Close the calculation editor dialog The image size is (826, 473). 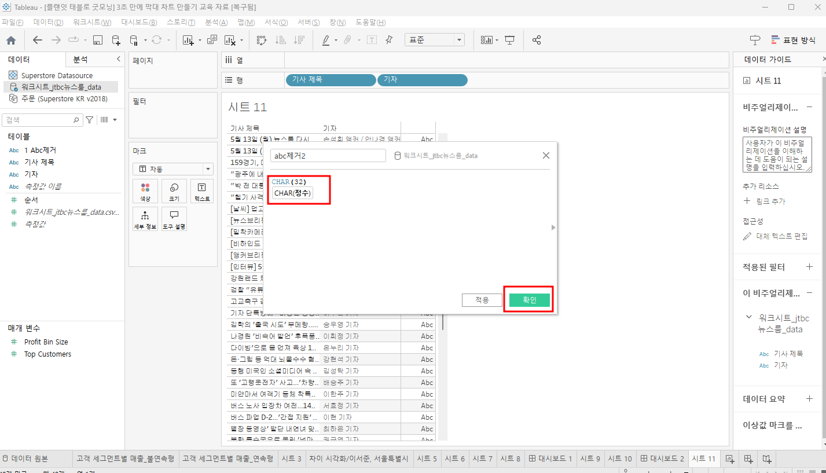(x=546, y=155)
